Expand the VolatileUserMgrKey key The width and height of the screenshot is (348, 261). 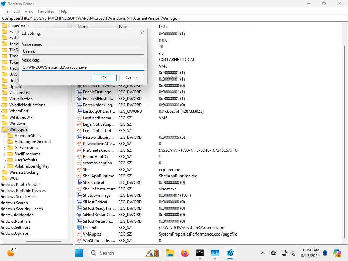(5, 166)
